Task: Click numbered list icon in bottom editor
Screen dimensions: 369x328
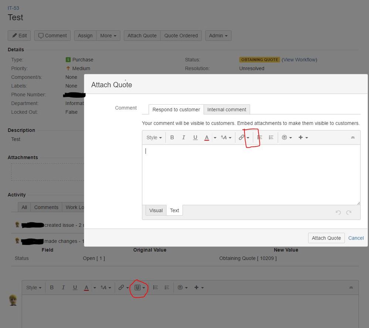Action: click(x=167, y=287)
